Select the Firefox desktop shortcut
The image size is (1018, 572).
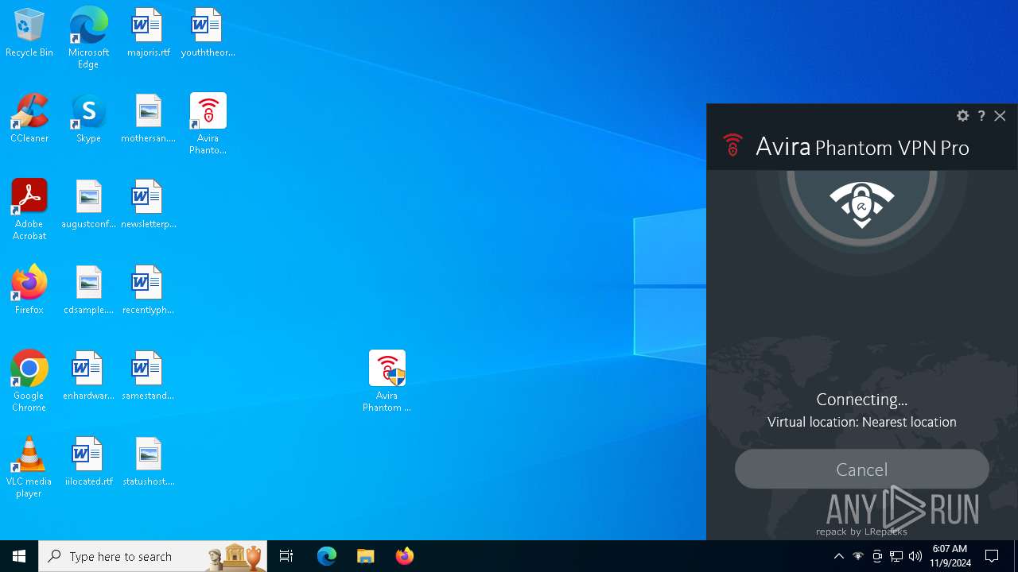click(29, 291)
